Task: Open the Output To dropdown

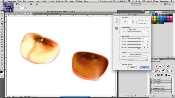Action: 138,60
